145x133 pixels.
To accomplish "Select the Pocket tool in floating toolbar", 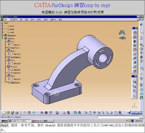I will [x=135, y=37].
